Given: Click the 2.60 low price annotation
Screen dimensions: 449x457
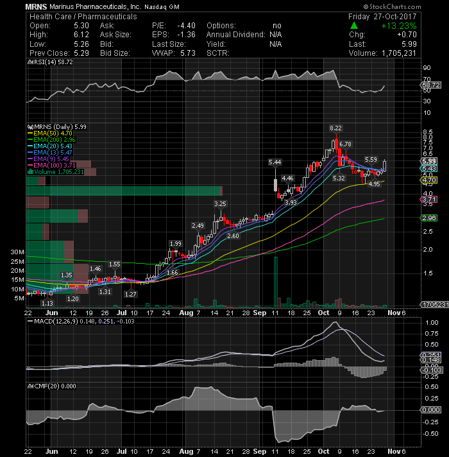Looking at the screenshot, I should click(233, 236).
